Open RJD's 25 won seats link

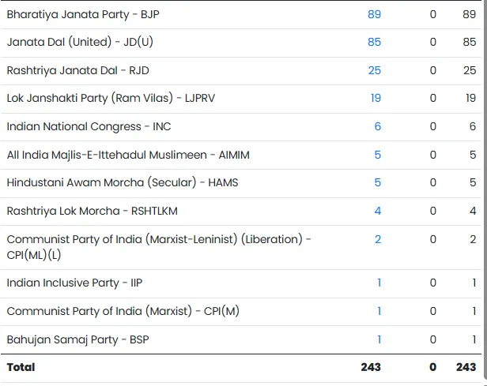(374, 70)
